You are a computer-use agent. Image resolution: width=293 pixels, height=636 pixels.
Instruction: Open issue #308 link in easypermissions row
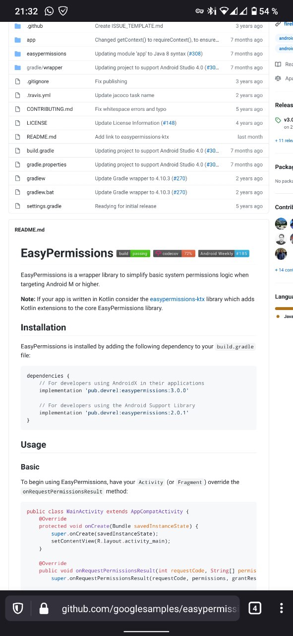194,54
